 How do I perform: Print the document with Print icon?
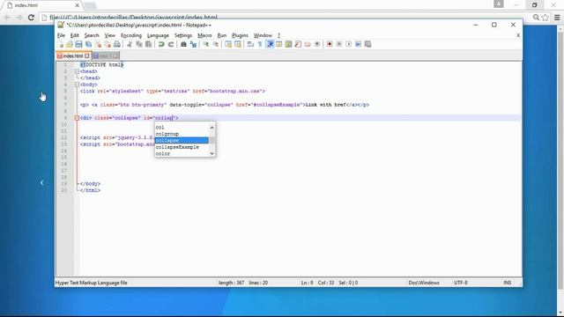pos(117,44)
